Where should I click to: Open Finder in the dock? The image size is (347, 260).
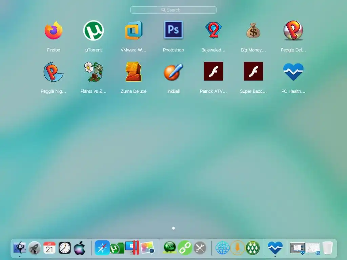pyautogui.click(x=20, y=248)
